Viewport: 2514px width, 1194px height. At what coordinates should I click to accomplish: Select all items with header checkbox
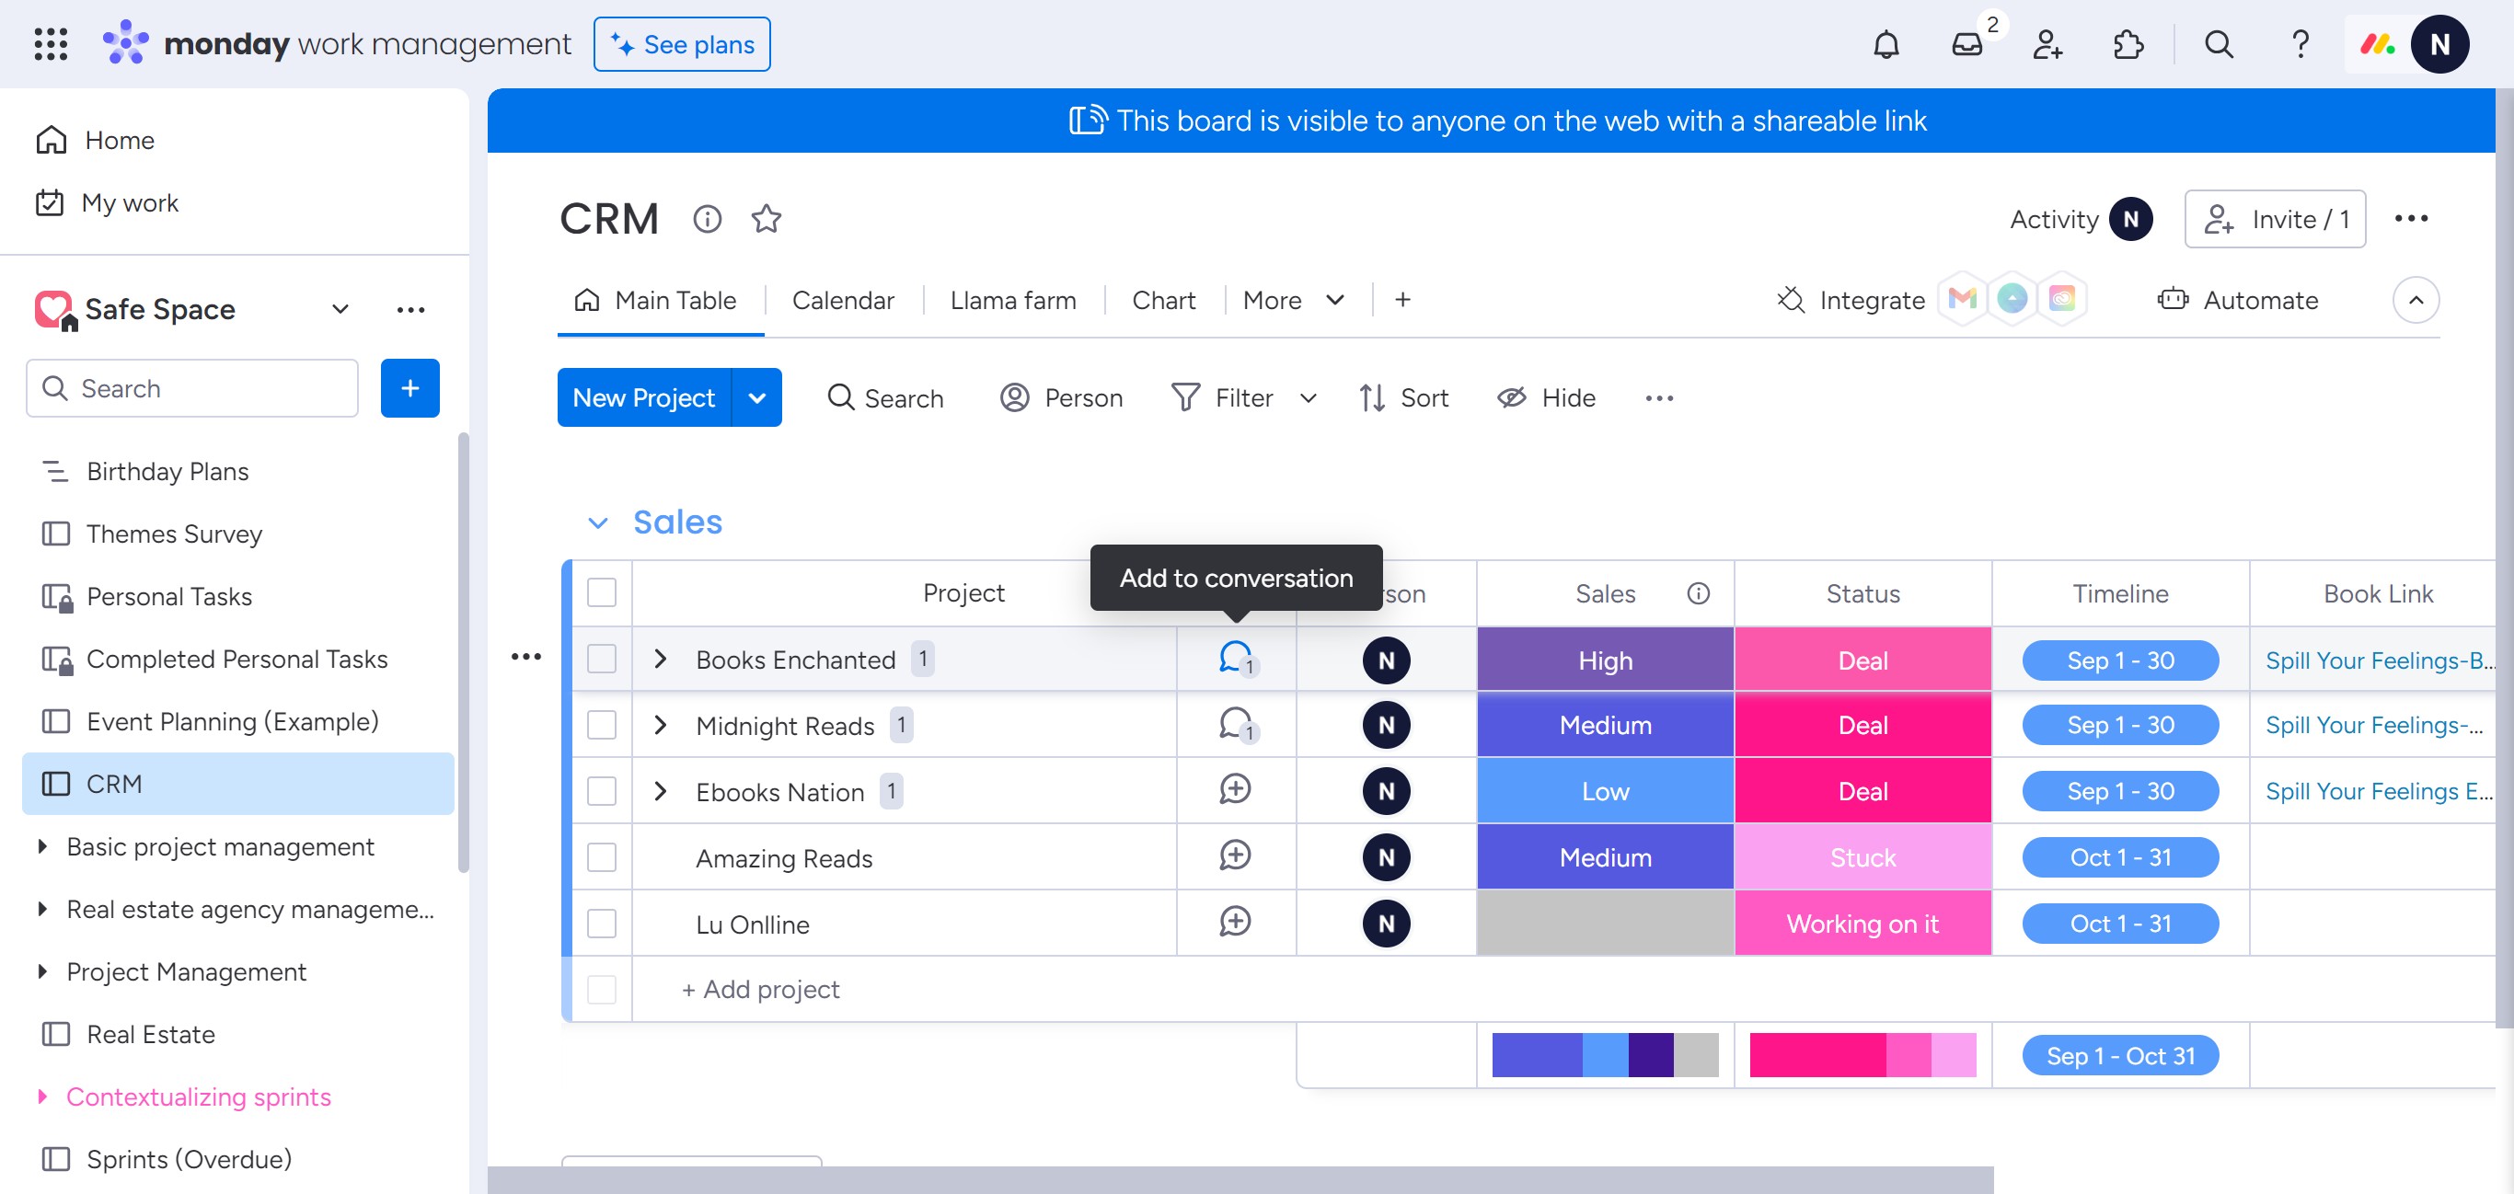pyautogui.click(x=601, y=592)
